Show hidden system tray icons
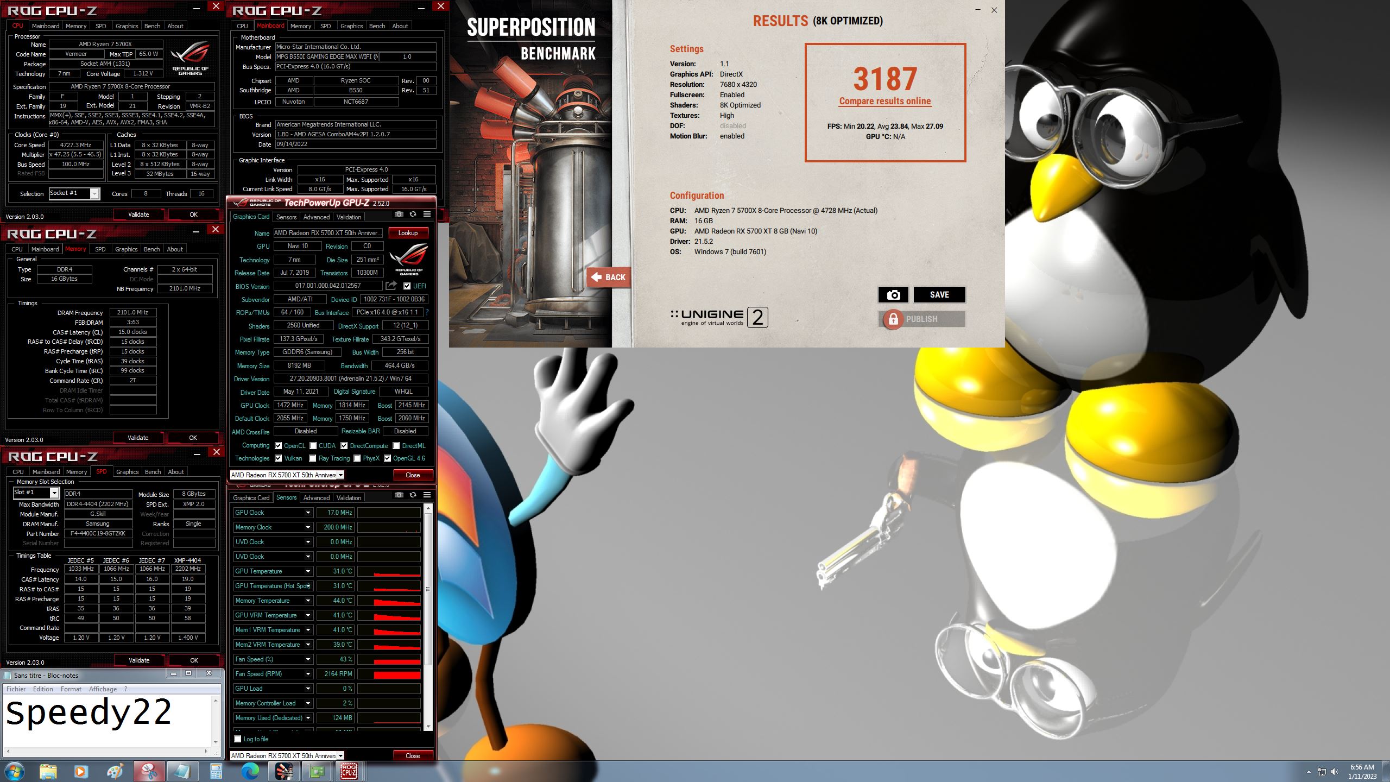Viewport: 1390px width, 782px height. tap(1308, 772)
